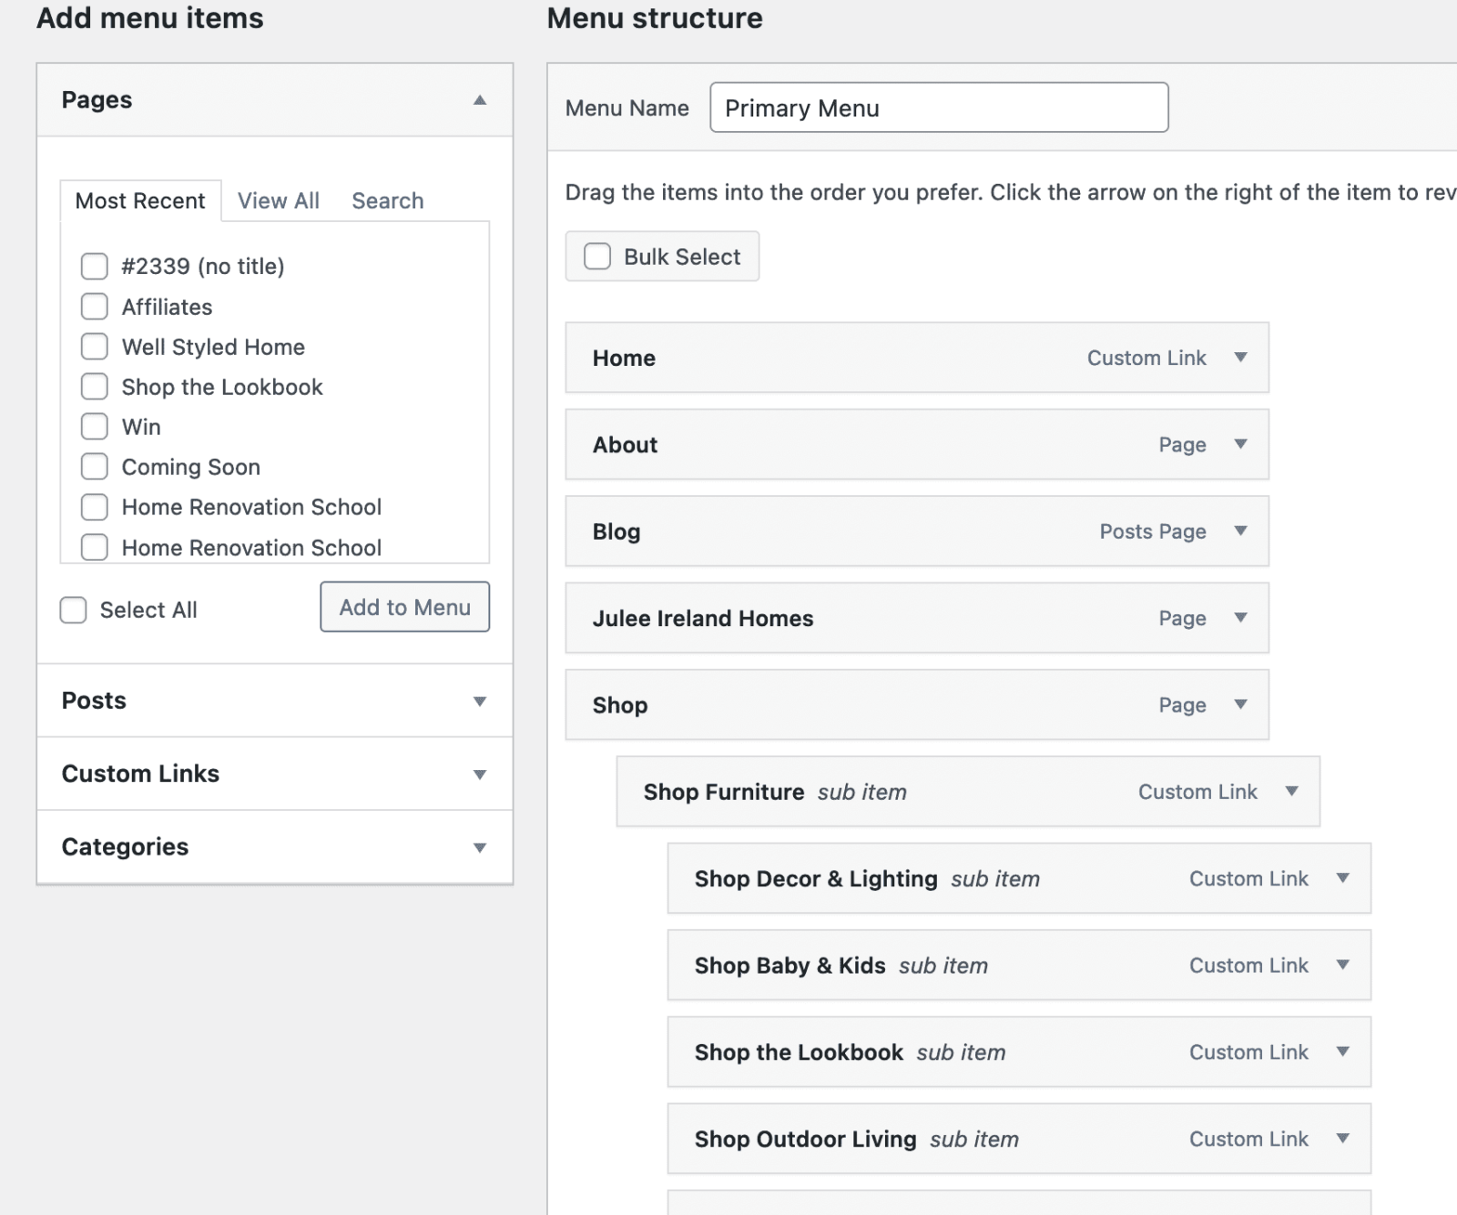Switch to the Most Recent tab
The height and width of the screenshot is (1215, 1457).
click(x=140, y=201)
